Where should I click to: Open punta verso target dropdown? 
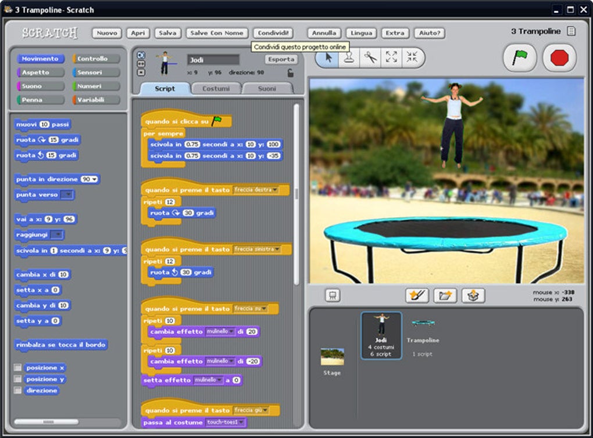click(67, 195)
